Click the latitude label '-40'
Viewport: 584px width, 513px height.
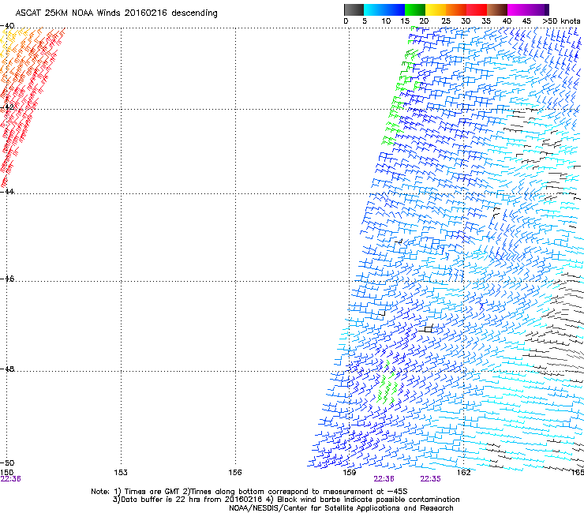7,26
